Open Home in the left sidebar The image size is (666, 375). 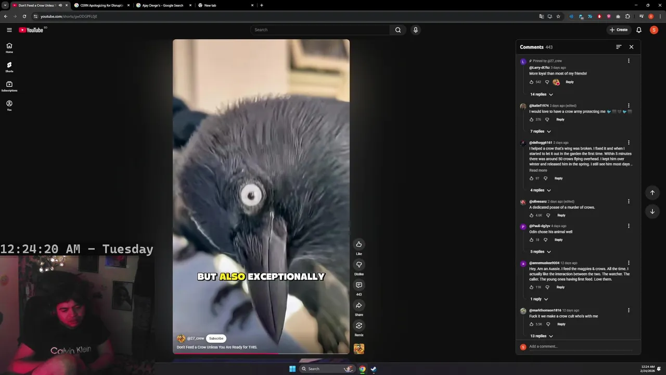pyautogui.click(x=9, y=48)
